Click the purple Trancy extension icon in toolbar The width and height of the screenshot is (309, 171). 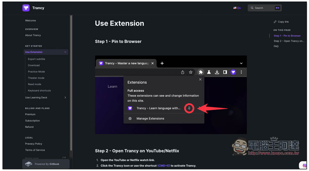pos(233,72)
